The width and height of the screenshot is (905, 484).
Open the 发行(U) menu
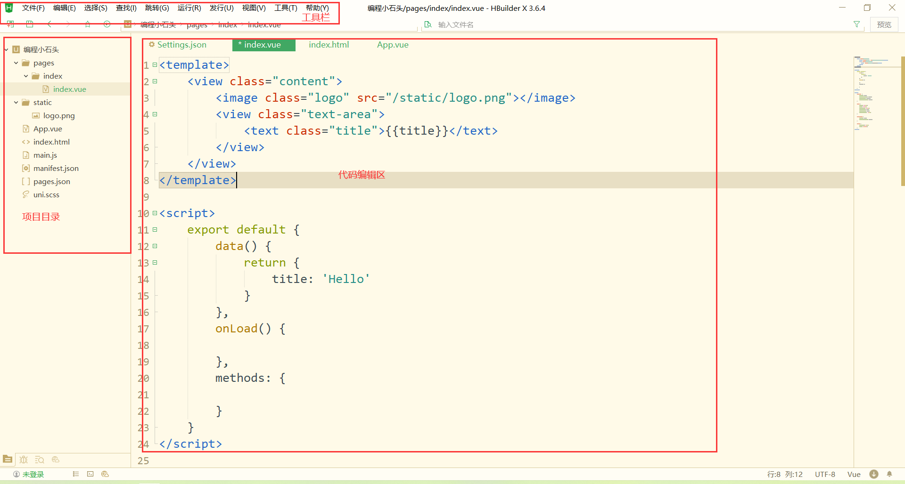[x=222, y=8]
